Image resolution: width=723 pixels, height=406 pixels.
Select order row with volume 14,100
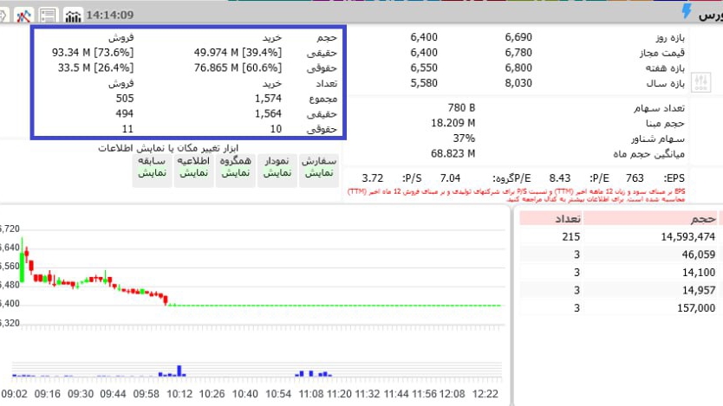point(618,273)
